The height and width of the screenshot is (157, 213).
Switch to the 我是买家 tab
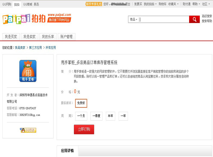click(x=11, y=37)
